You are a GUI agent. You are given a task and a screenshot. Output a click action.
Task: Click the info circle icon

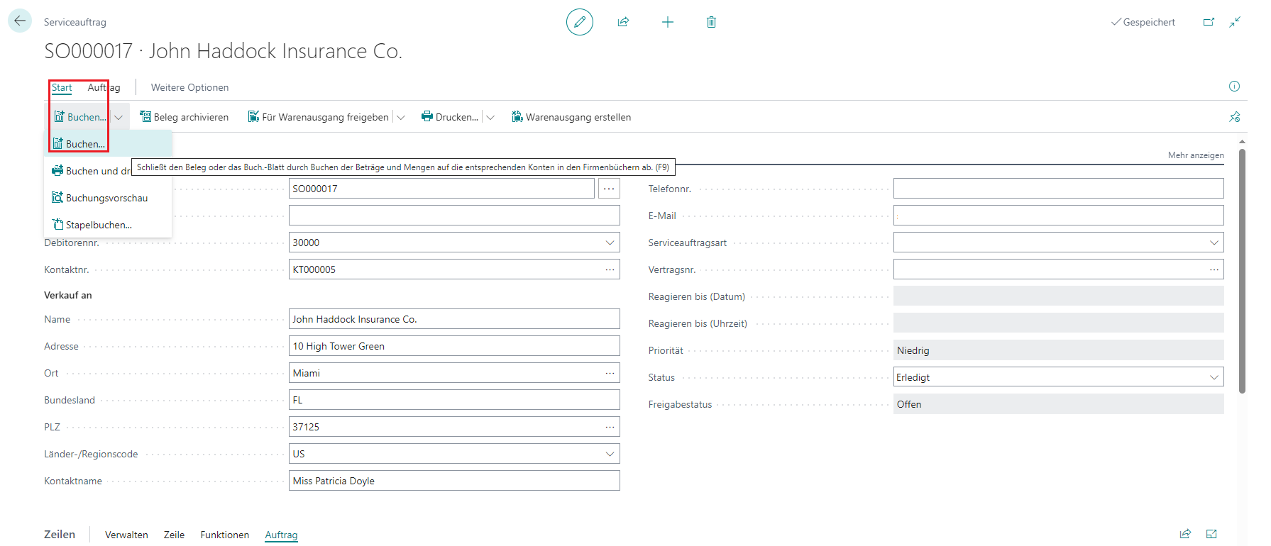1234,87
